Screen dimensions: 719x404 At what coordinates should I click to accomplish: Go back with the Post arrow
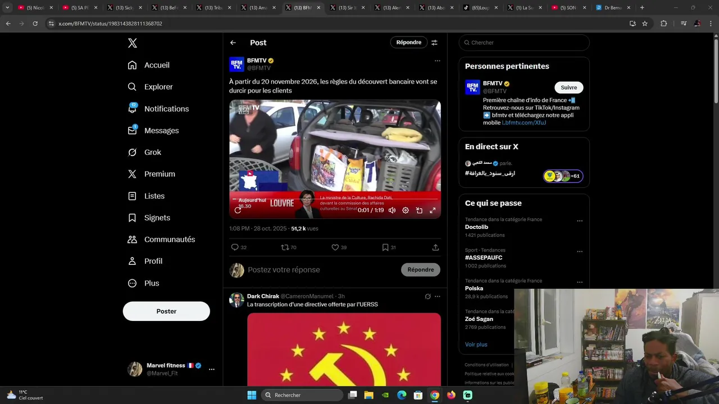coord(233,43)
